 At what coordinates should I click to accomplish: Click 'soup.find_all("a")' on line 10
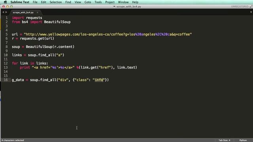(x=46, y=55)
